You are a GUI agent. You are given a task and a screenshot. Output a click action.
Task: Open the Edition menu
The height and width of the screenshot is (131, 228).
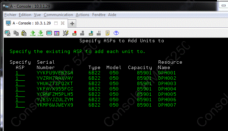25,15
